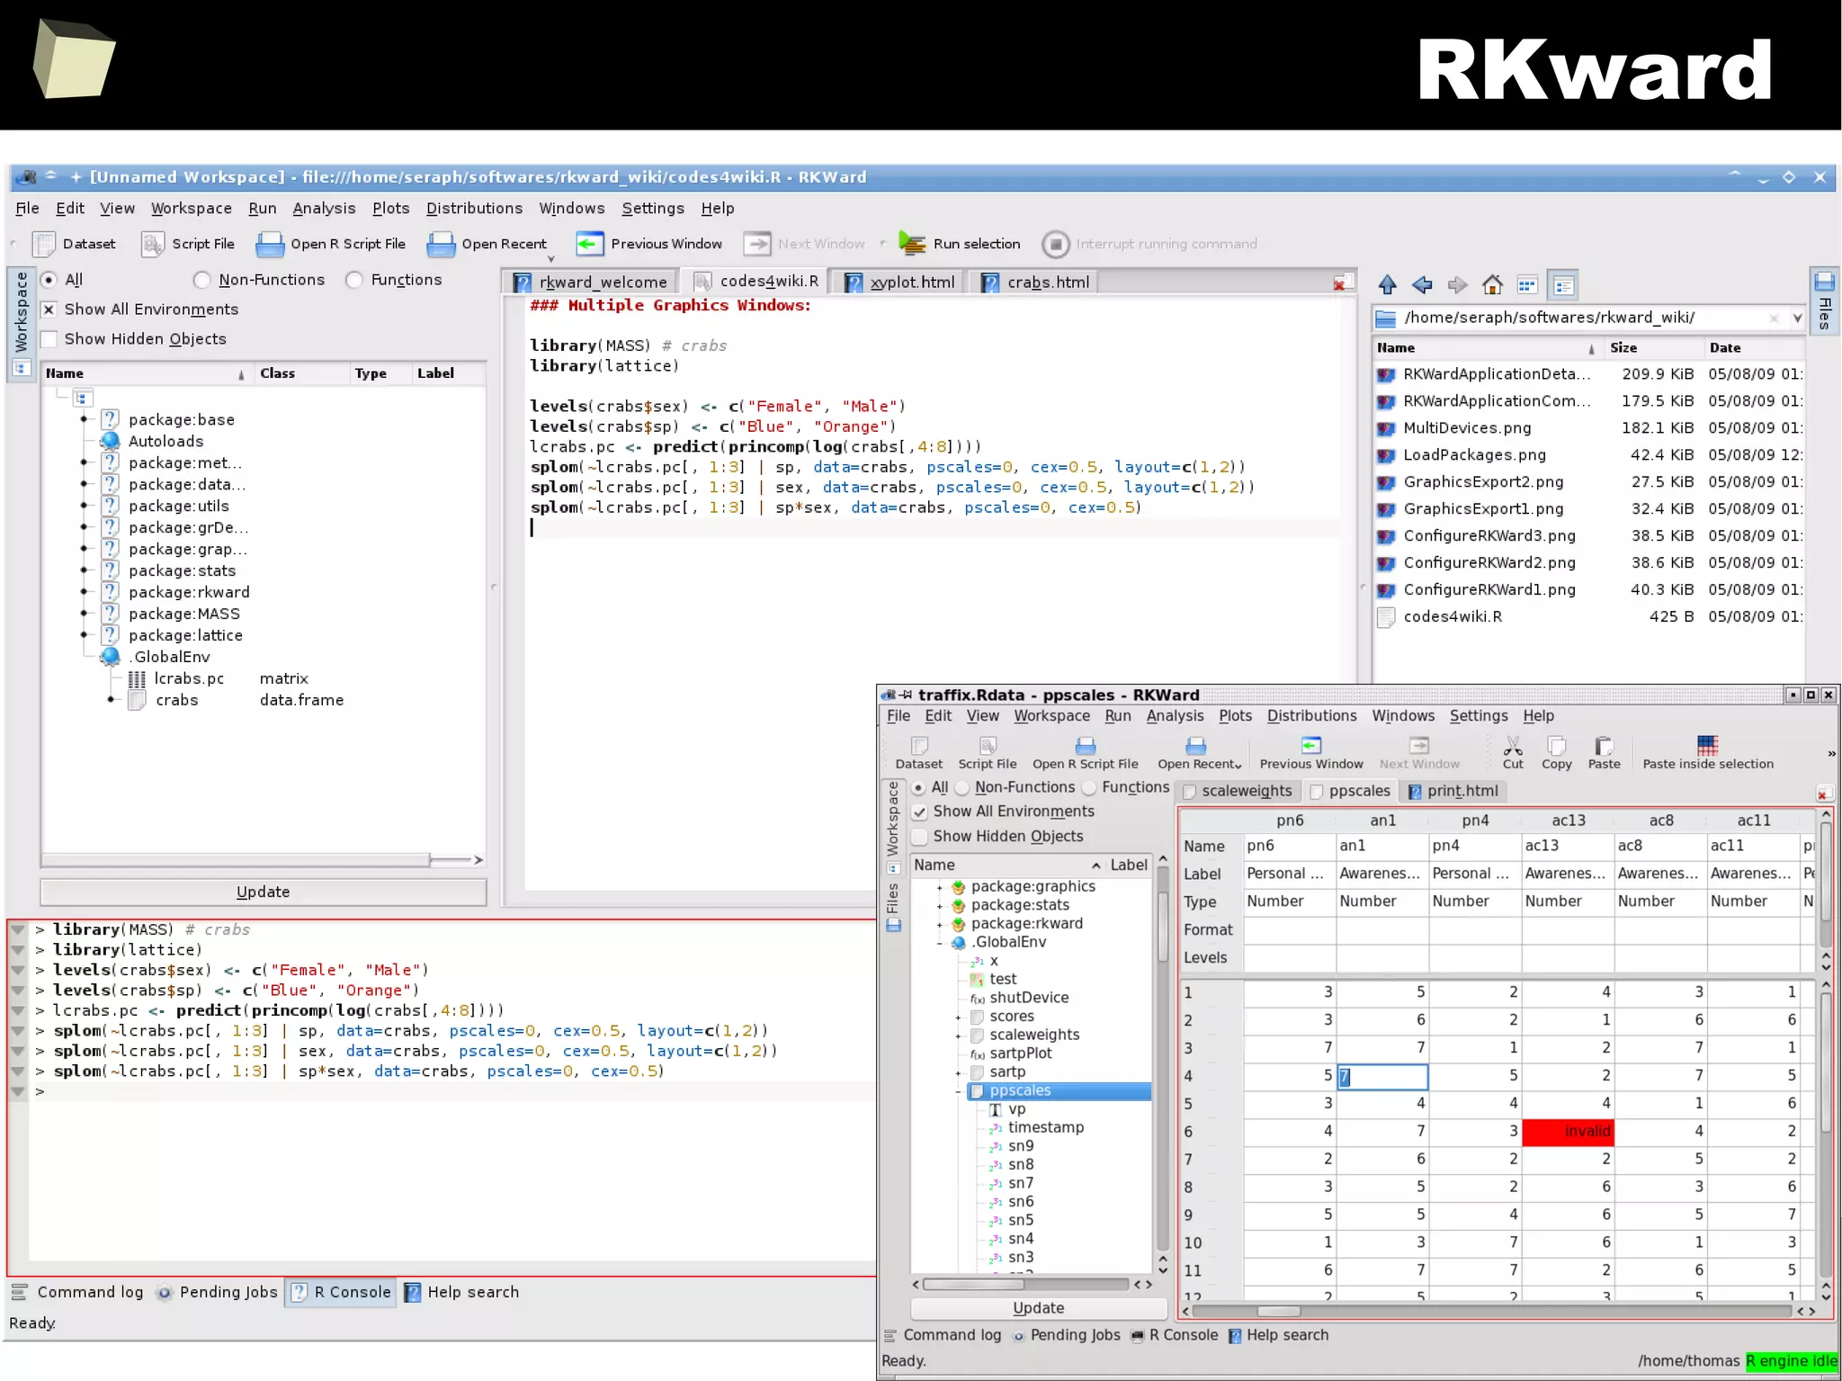
Task: Click the red invalid cell in ac13
Action: point(1568,1131)
